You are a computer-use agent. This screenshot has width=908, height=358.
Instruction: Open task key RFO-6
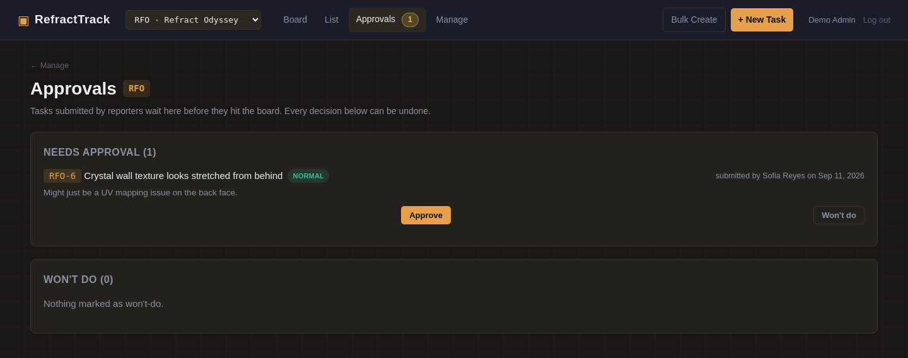(x=62, y=176)
